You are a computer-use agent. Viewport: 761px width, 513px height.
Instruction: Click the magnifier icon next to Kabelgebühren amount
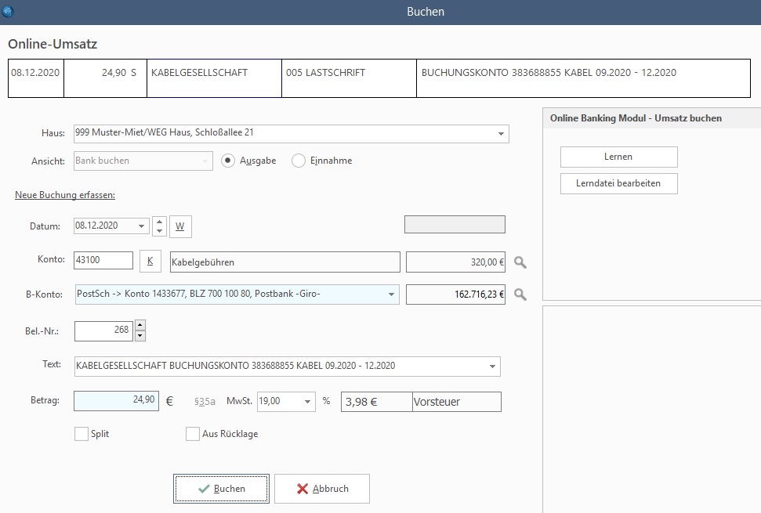tap(520, 262)
